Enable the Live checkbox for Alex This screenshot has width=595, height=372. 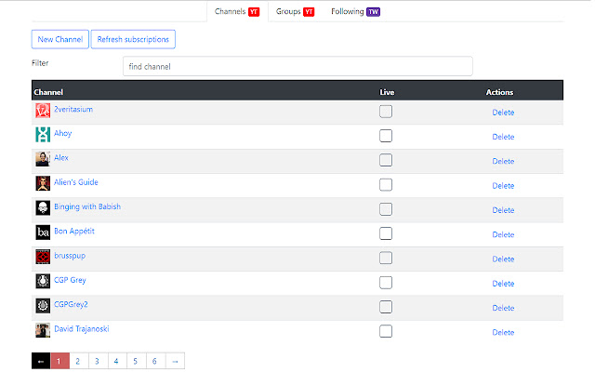click(386, 160)
